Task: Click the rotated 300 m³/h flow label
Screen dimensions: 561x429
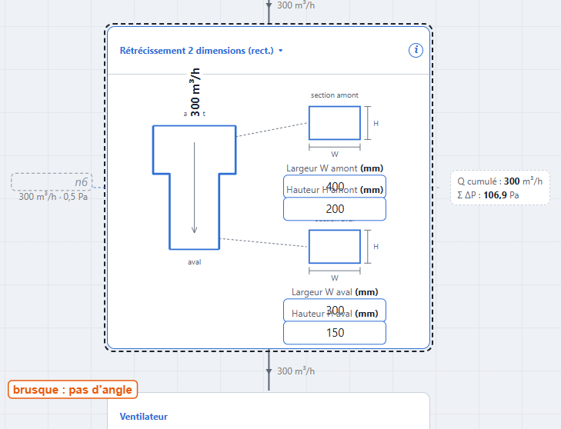Action: [x=195, y=92]
